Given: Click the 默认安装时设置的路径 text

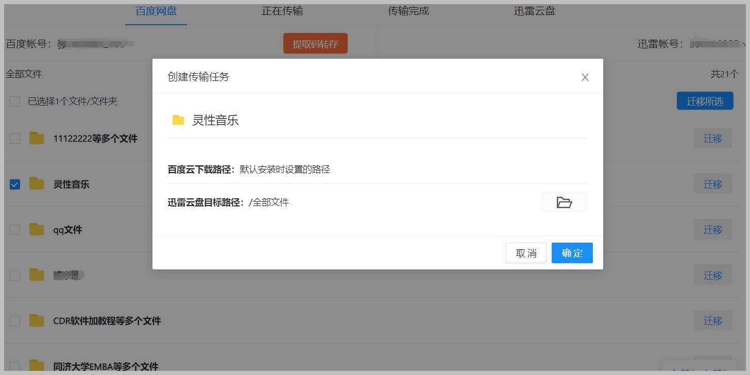Looking at the screenshot, I should coord(285,169).
